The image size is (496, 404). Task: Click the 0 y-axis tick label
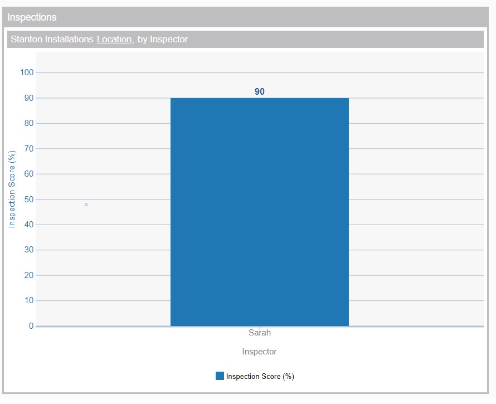31,326
